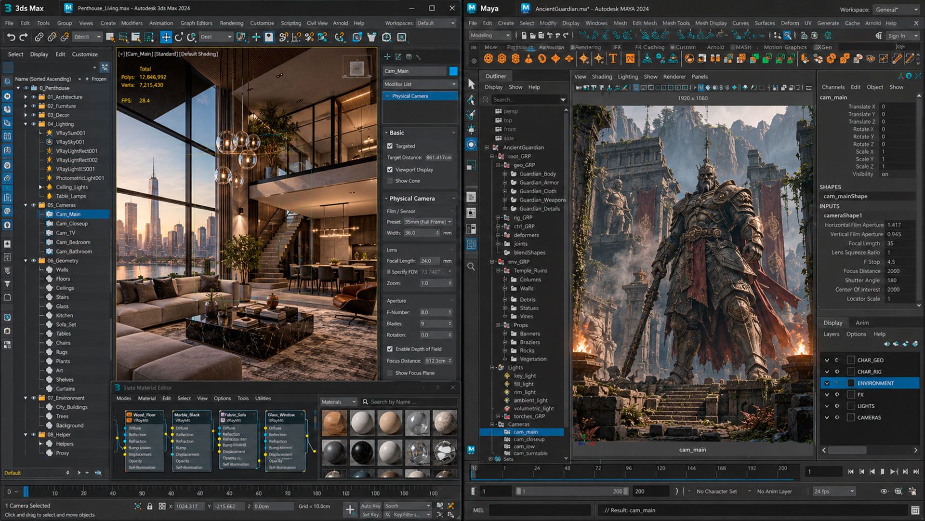Click the Render teapot icon in 3ds Max
925x521 pixels.
click(x=371, y=37)
